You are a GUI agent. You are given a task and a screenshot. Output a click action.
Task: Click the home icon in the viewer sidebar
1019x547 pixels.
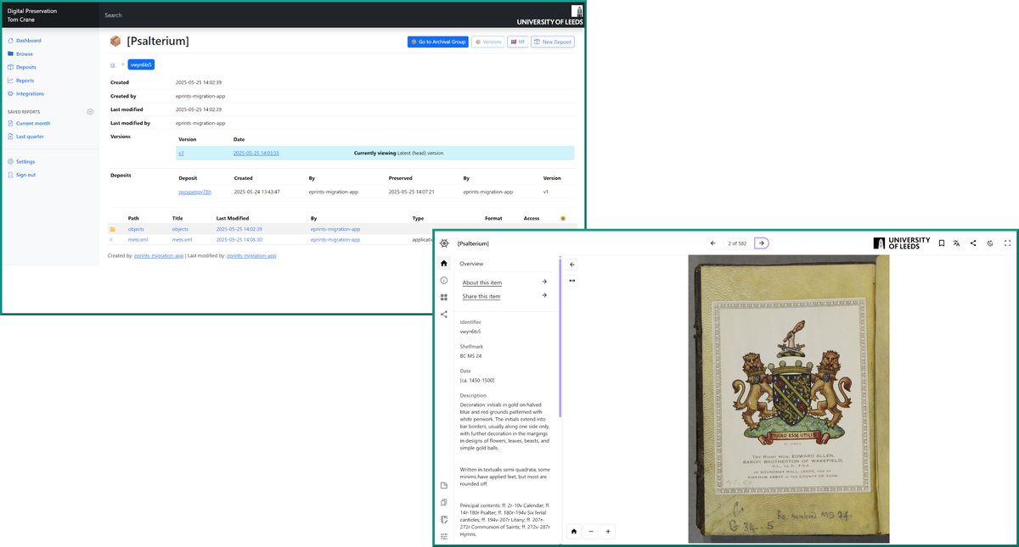[x=443, y=263]
